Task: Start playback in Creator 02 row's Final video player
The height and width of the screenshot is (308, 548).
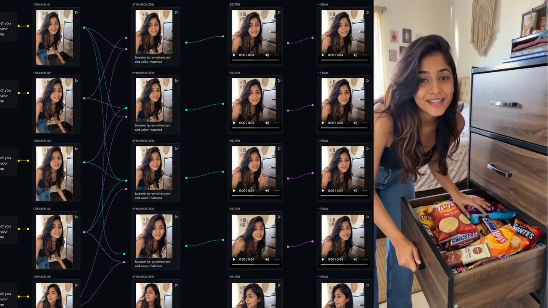Action: (x=324, y=123)
